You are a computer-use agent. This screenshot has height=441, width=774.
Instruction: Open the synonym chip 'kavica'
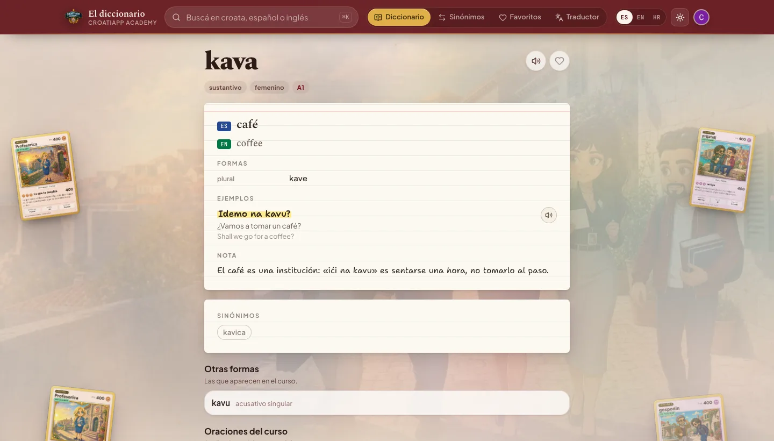234,332
